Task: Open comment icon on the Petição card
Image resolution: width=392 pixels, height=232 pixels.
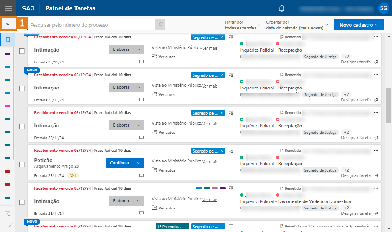Action: click(x=141, y=175)
